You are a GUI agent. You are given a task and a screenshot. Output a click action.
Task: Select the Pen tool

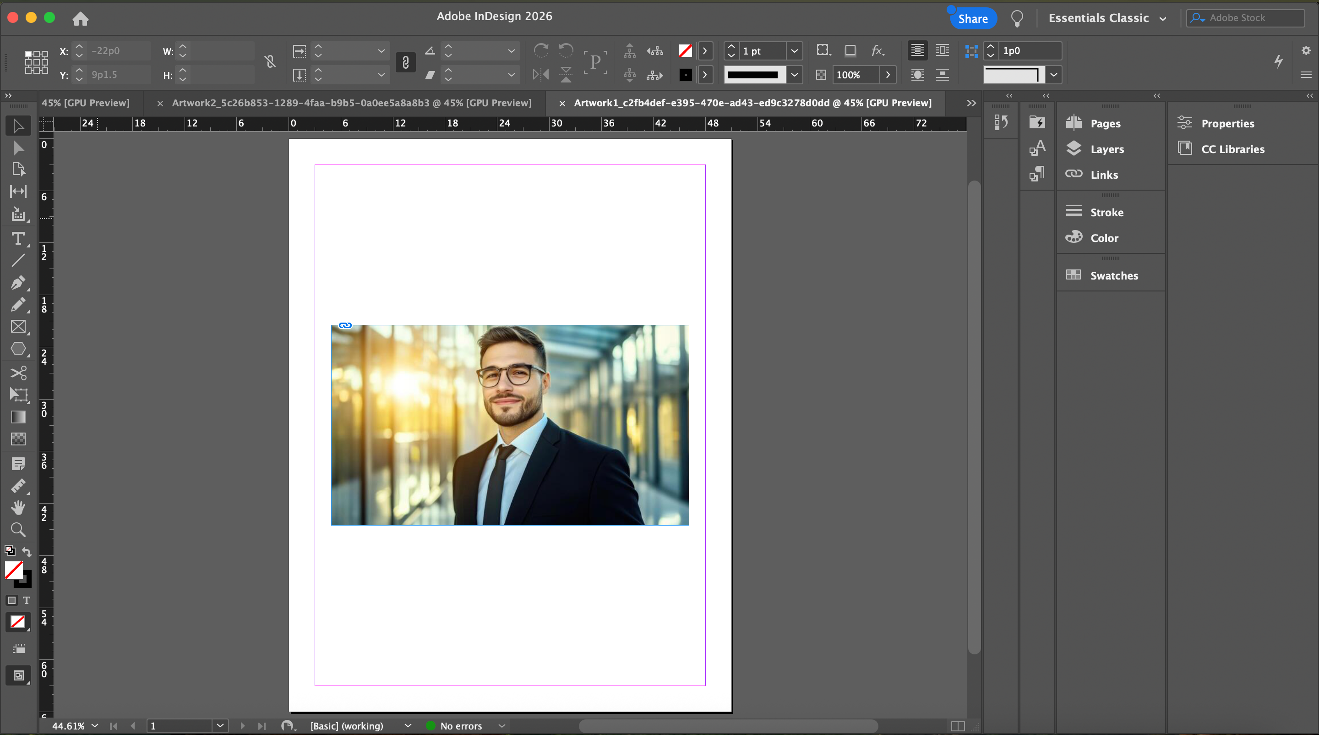coord(18,282)
